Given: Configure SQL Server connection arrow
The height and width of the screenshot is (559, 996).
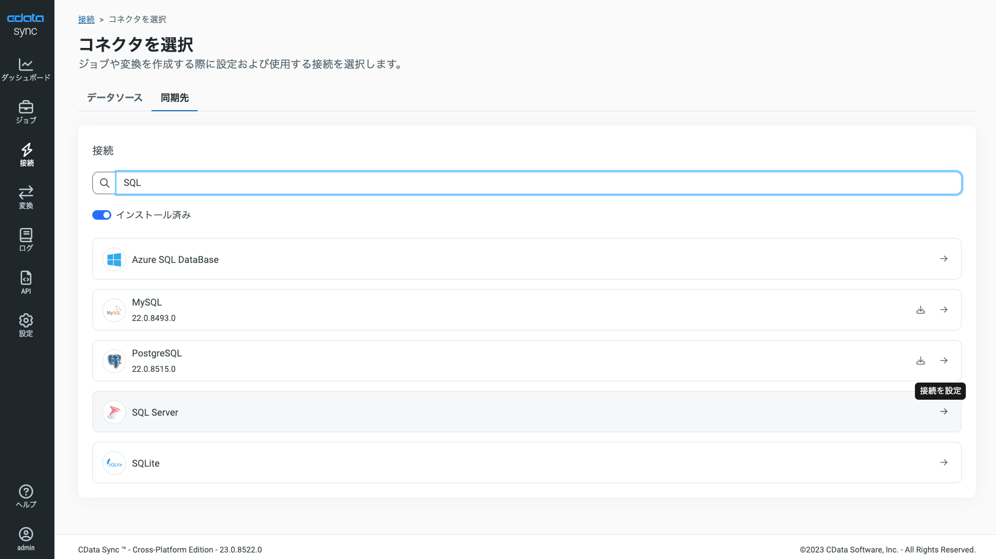Looking at the screenshot, I should 944,412.
